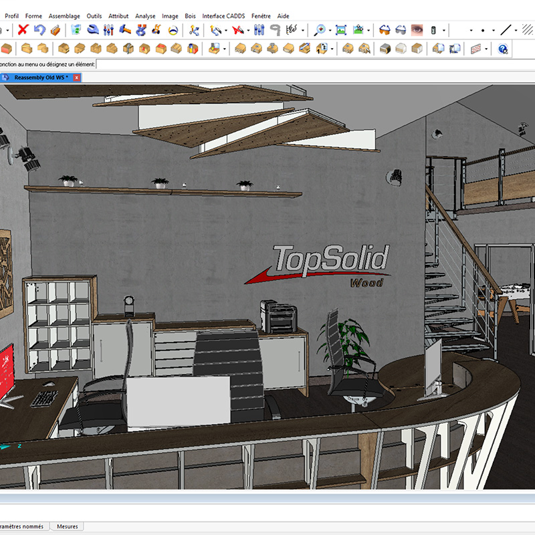Close the Reassembly Old WS tab
Image resolution: width=535 pixels, height=535 pixels.
77,78
